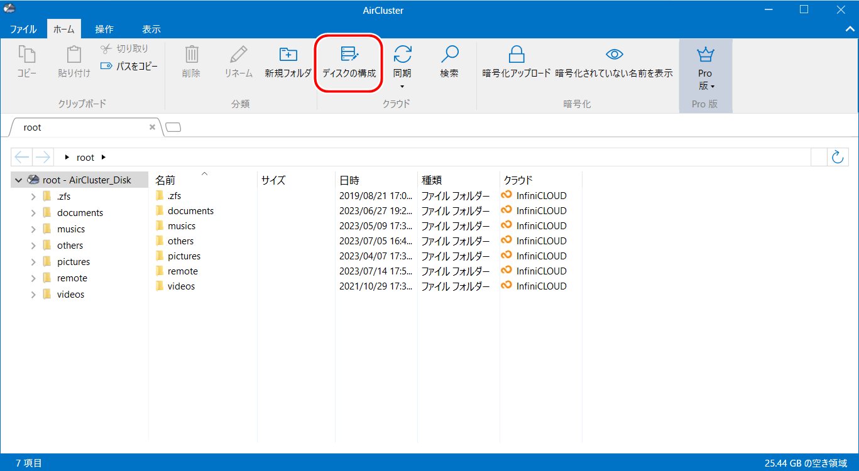This screenshot has height=471, width=859.
Task: Sort by 名前 column header
Action: (x=165, y=180)
